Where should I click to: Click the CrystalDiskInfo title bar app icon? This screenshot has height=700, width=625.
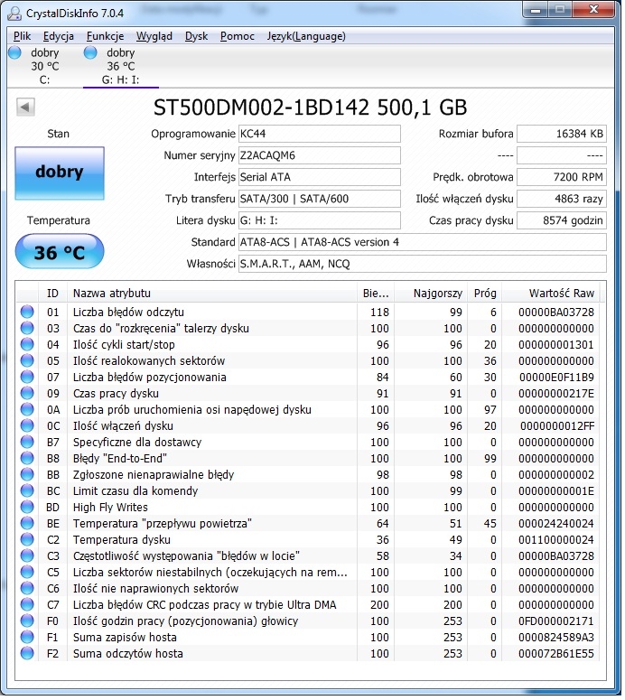tap(14, 13)
